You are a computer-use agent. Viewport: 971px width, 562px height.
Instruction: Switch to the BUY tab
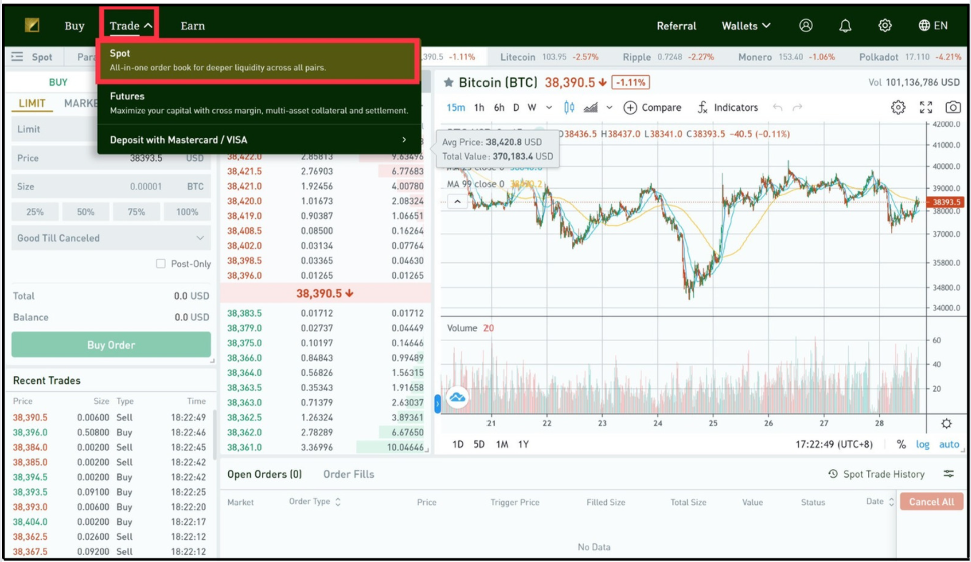[x=59, y=82]
